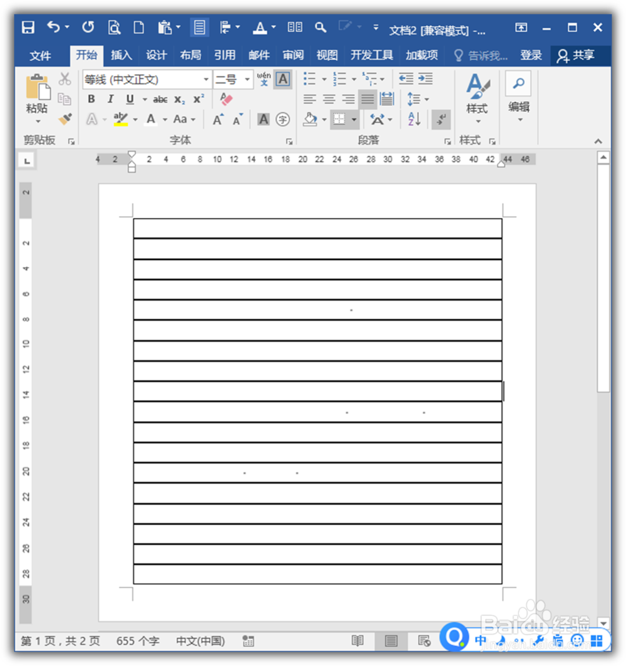Switch to the 布局 tab

pyautogui.click(x=190, y=55)
